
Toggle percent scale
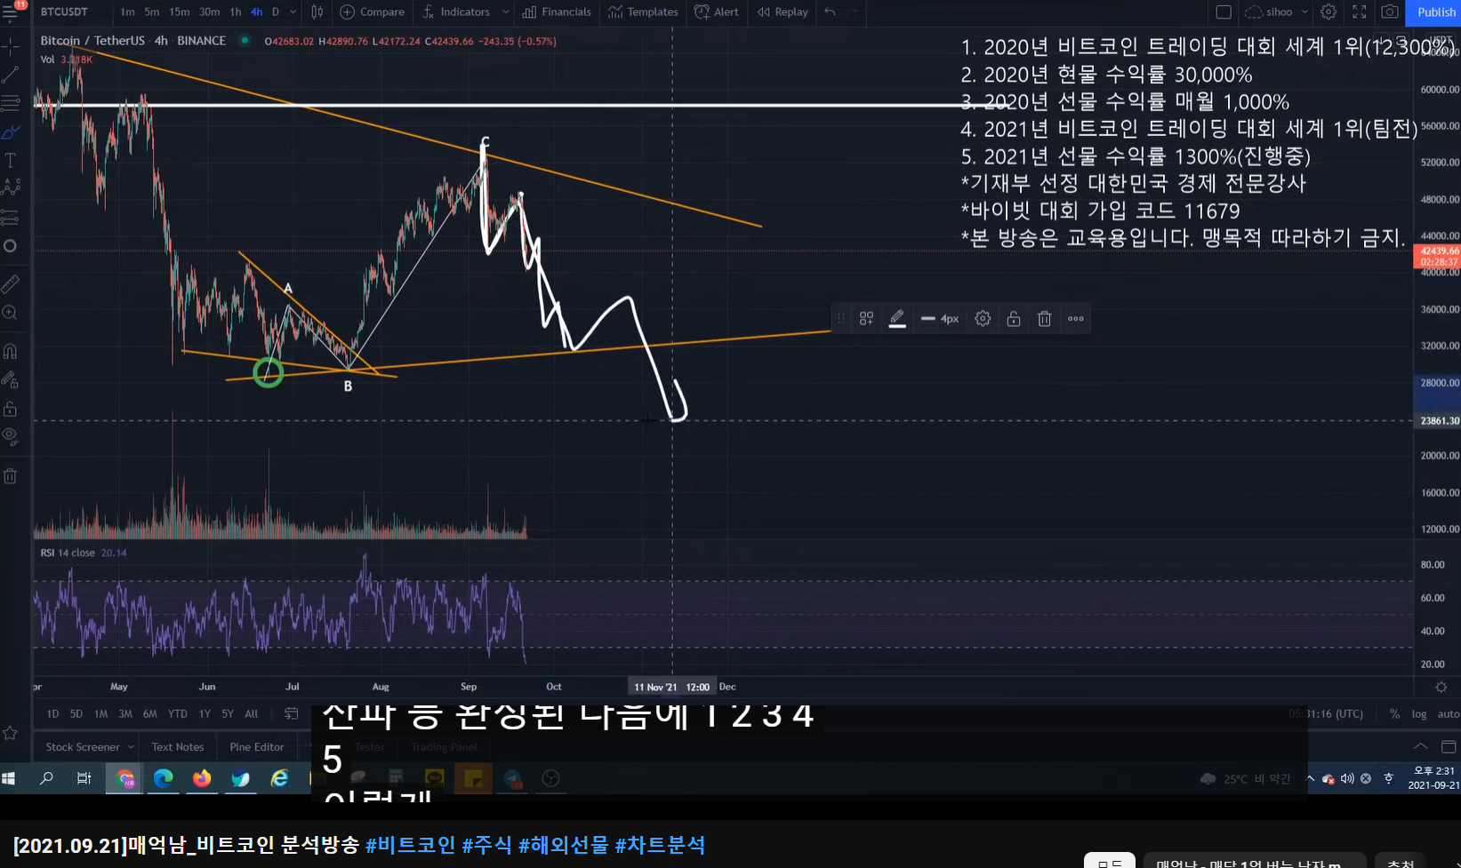pos(1394,713)
